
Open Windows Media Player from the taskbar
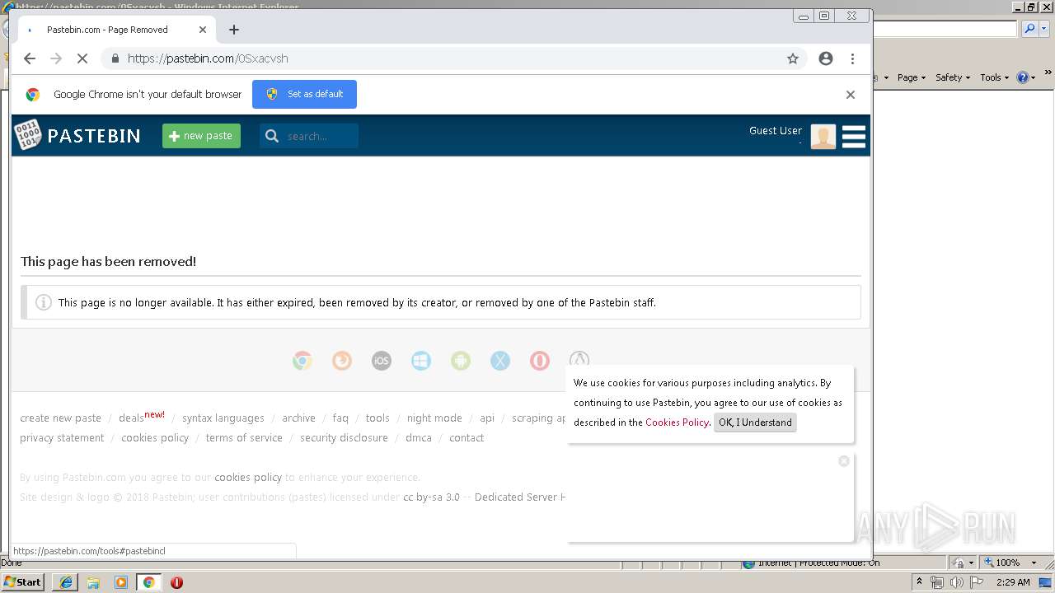[x=121, y=582]
